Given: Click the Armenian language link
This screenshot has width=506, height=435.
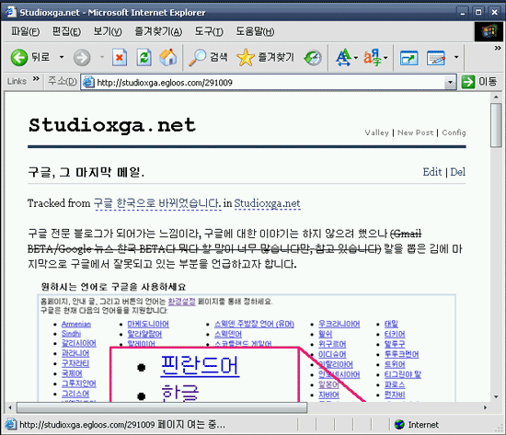Looking at the screenshot, I should tap(76, 324).
